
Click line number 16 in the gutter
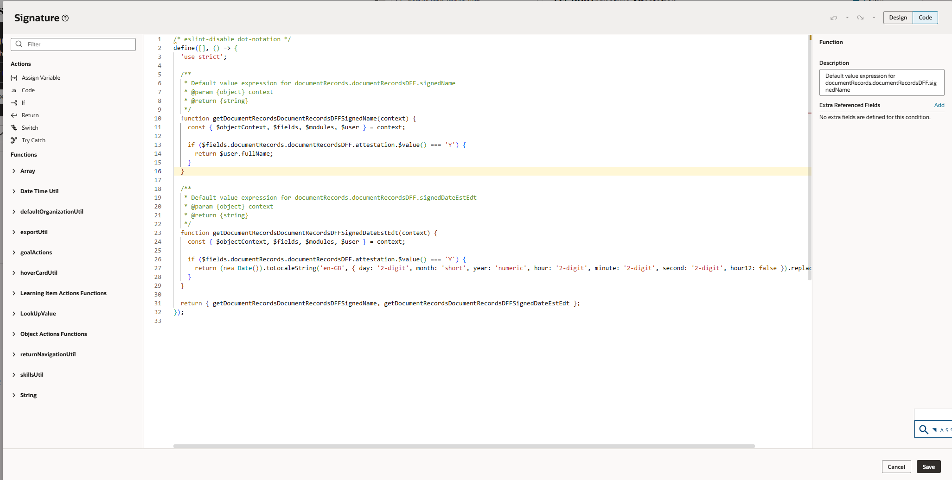[158, 171]
